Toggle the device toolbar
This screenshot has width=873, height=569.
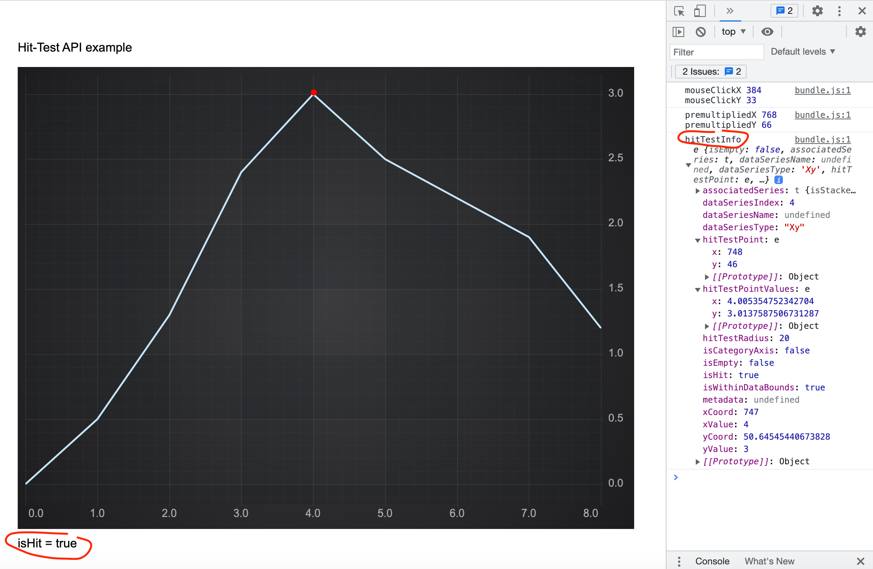pyautogui.click(x=700, y=11)
